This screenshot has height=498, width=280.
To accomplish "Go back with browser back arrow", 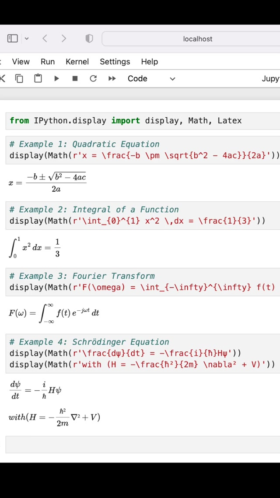I will 45,39.
